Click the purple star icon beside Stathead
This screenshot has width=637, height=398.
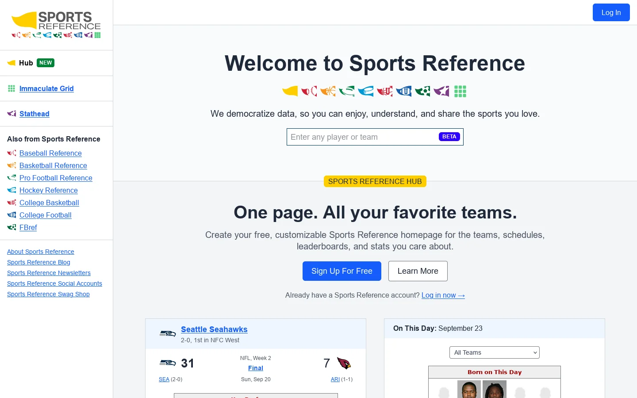click(12, 114)
